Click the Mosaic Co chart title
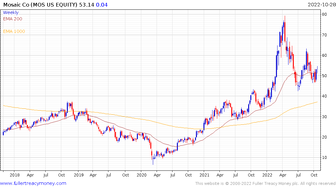 (x=40, y=5)
